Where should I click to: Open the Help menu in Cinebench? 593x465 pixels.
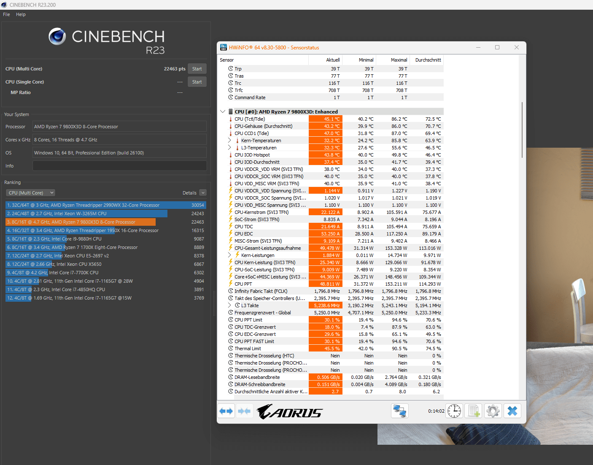pos(21,14)
